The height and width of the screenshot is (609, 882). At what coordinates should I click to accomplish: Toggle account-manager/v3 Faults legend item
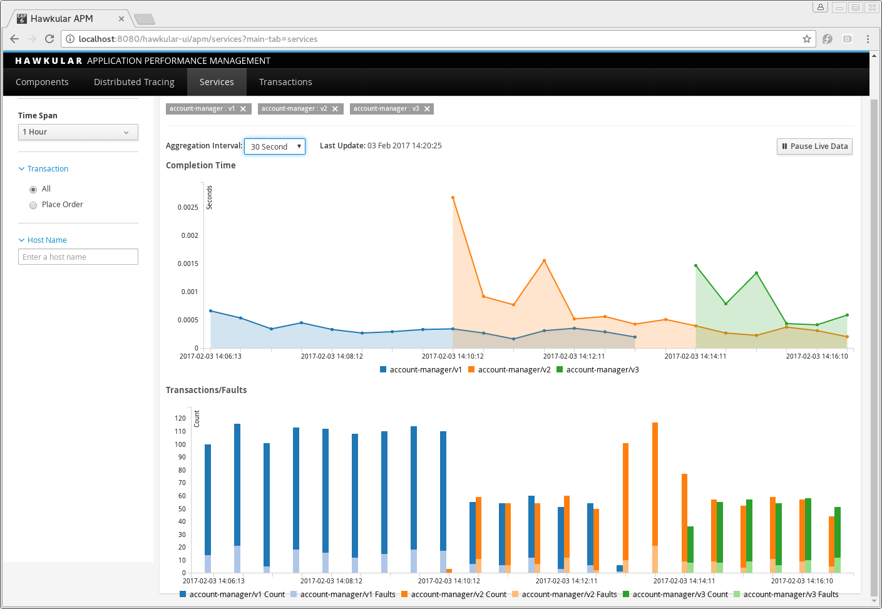tap(786, 595)
